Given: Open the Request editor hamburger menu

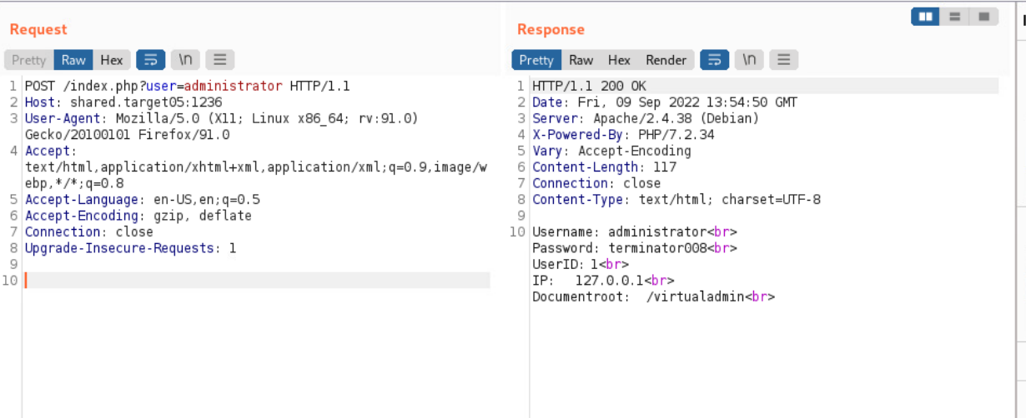Looking at the screenshot, I should click(220, 60).
